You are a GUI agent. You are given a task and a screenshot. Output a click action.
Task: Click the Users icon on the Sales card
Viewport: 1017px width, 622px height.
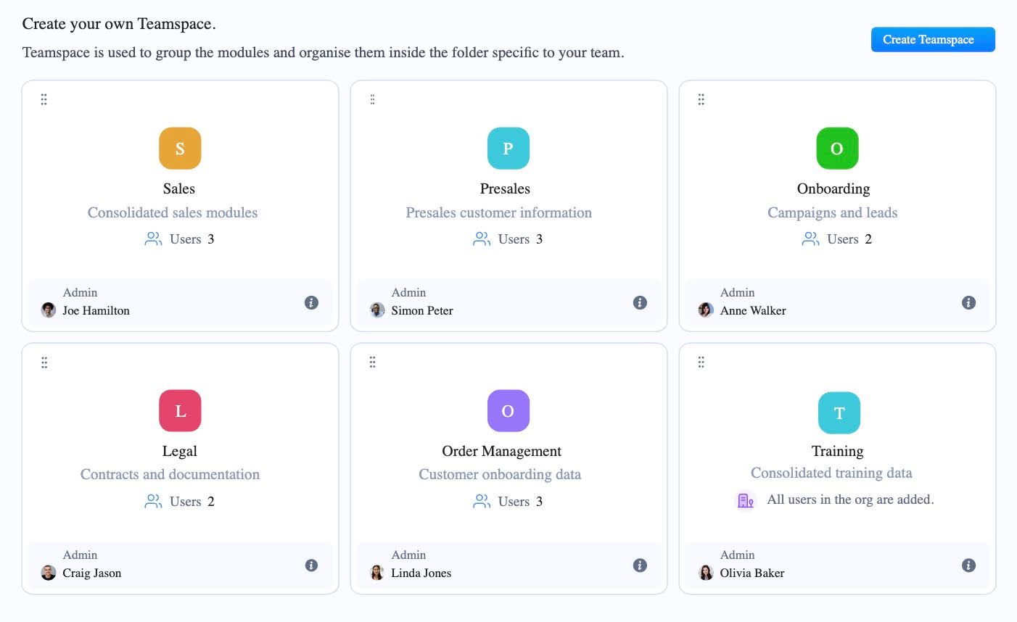pos(153,239)
